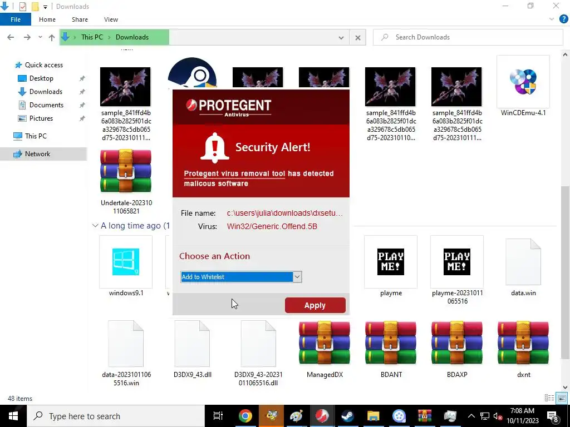Screen dimensions: 570x427
Task: Click the Apply button in Protegent alert
Action: pos(315,305)
